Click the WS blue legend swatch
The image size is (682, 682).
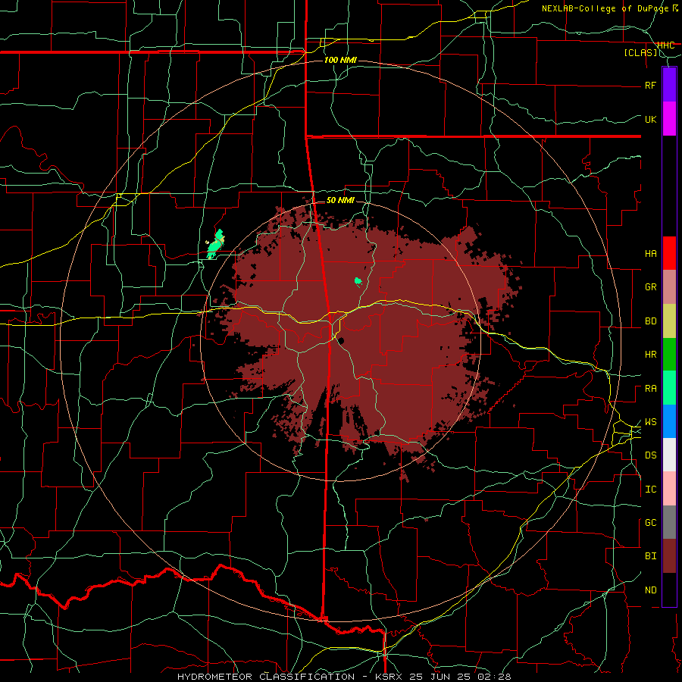669,421
